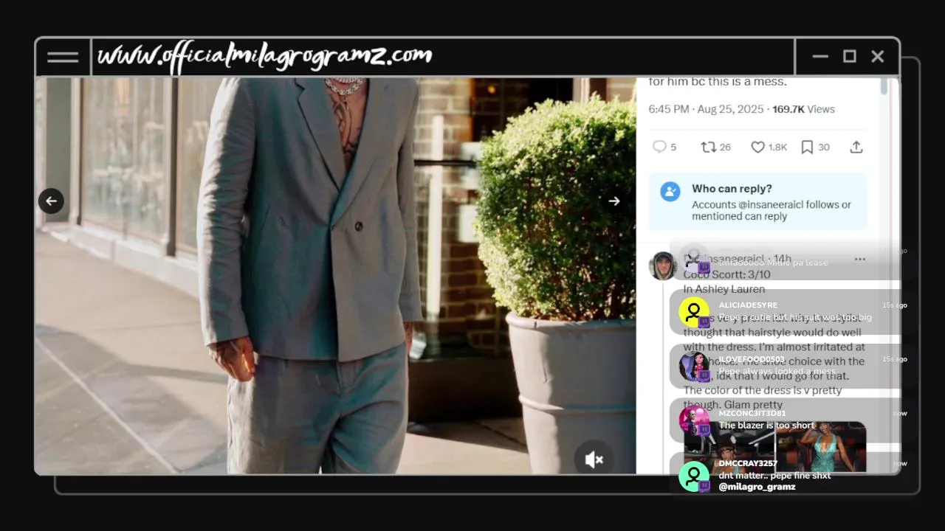The image size is (945, 531).
Task: Open the 6:45 PM Aug 25, 2025 timestamp
Action: [x=706, y=109]
